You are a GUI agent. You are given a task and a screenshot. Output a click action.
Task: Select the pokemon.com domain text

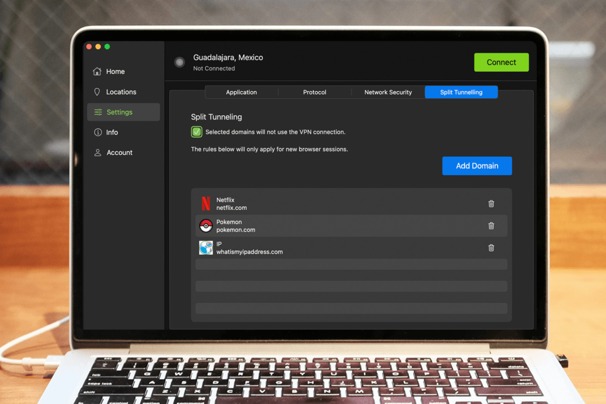[x=236, y=230]
